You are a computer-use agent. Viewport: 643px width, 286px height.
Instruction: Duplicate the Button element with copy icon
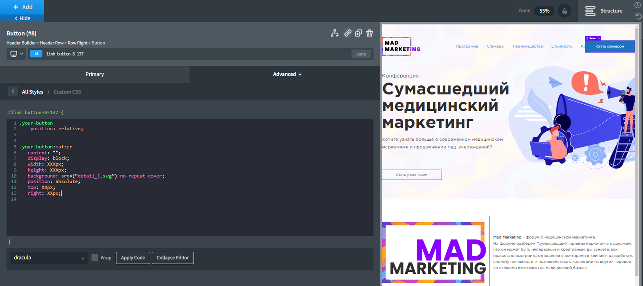[358, 33]
